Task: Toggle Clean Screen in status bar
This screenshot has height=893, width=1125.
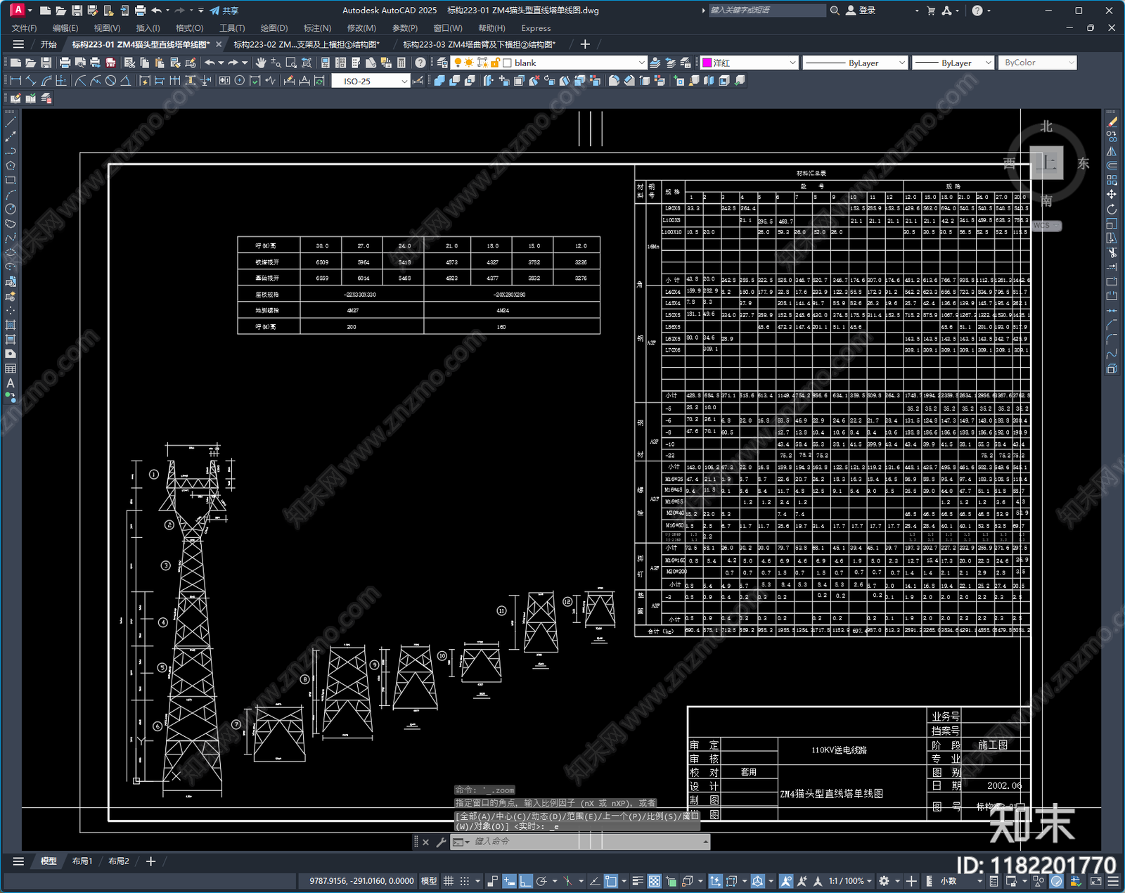Action: coord(1095,881)
